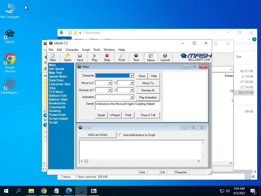The image size is (261, 196).
Task: Expand ribbon chevron in Downloads window
Action: pyautogui.click(x=249, y=40)
